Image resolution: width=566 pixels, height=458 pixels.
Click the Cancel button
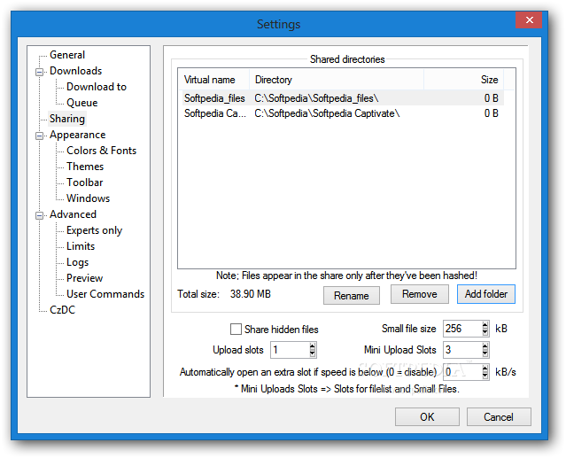pyautogui.click(x=499, y=417)
